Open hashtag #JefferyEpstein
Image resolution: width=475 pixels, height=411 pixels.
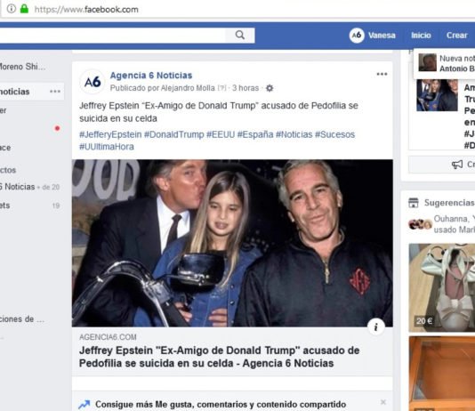click(x=110, y=134)
